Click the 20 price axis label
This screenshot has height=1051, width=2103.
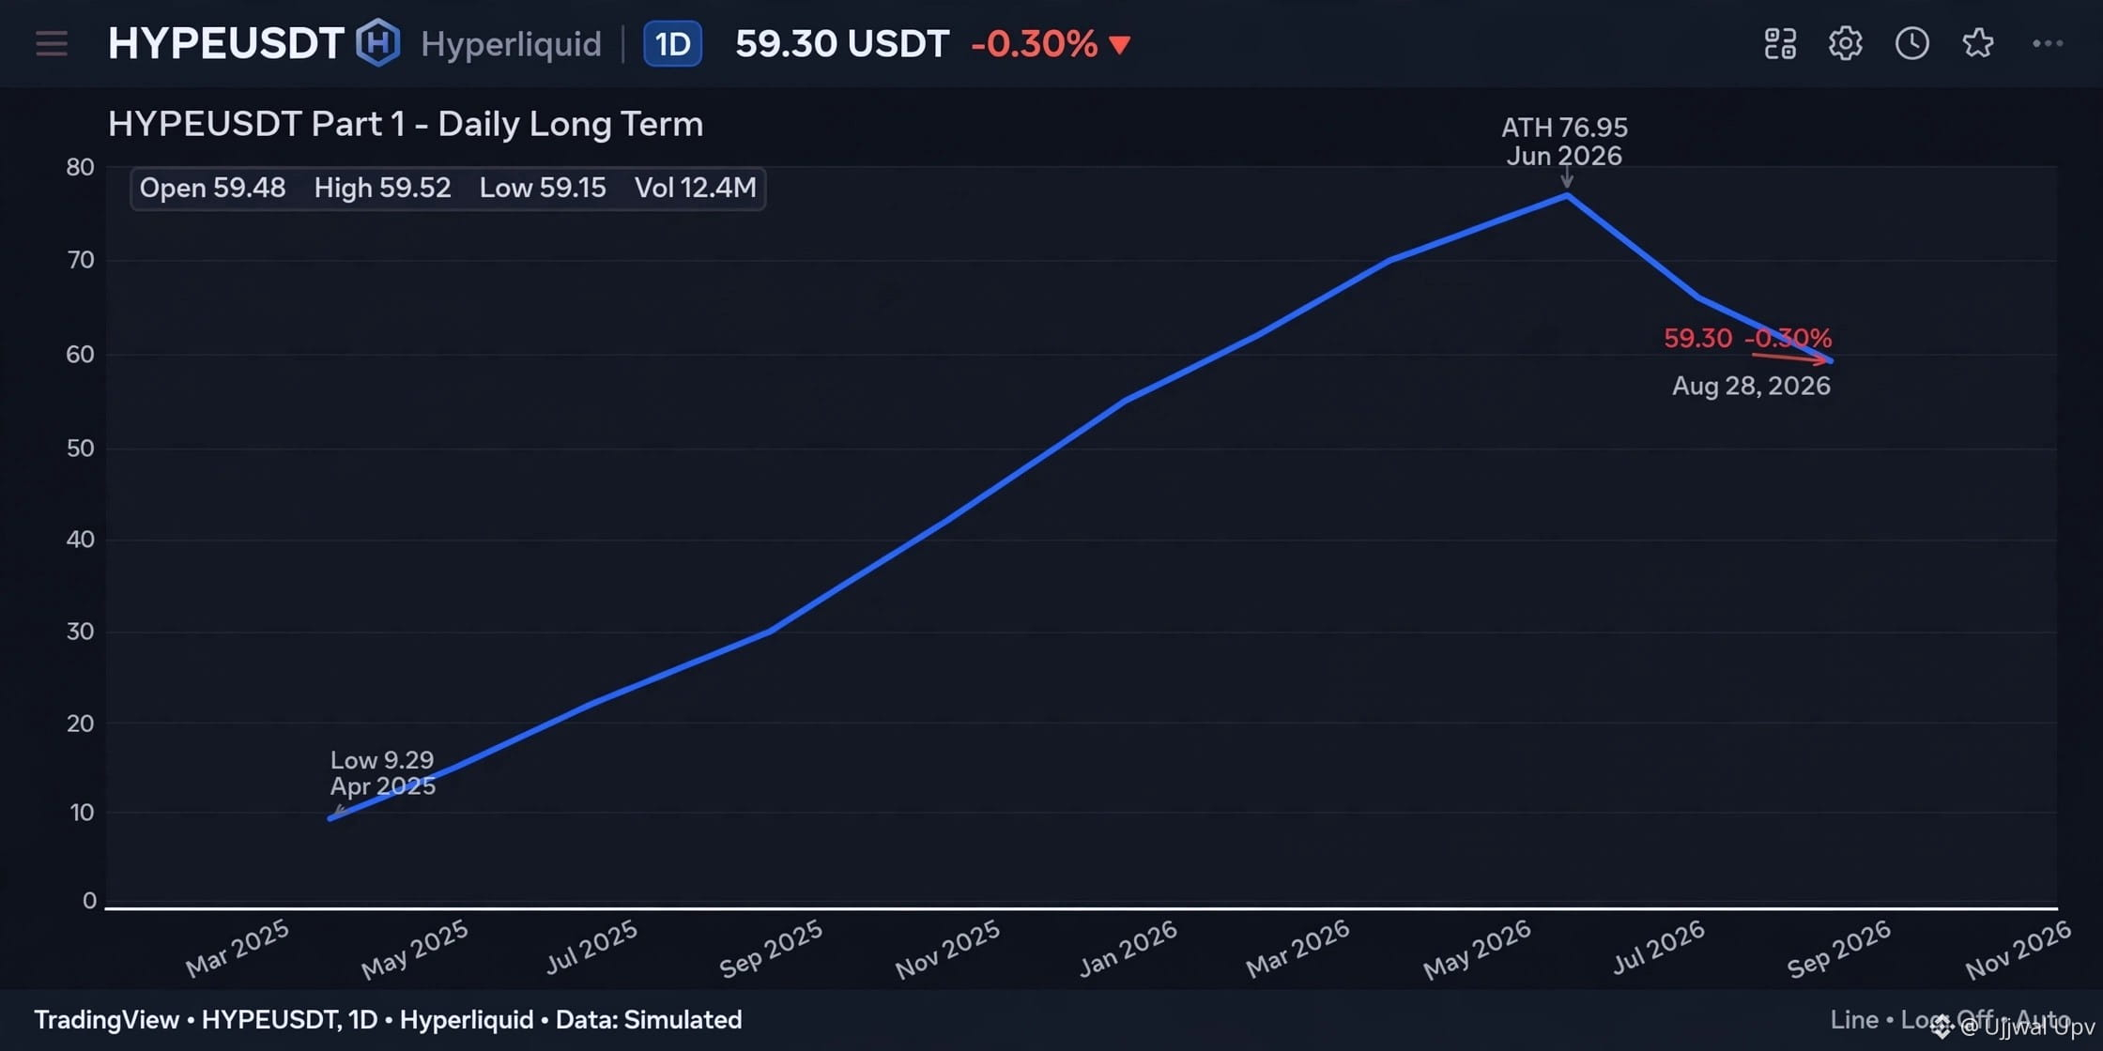[x=80, y=723]
